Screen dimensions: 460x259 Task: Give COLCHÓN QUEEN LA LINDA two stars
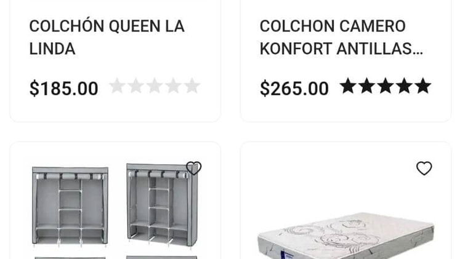click(x=136, y=86)
